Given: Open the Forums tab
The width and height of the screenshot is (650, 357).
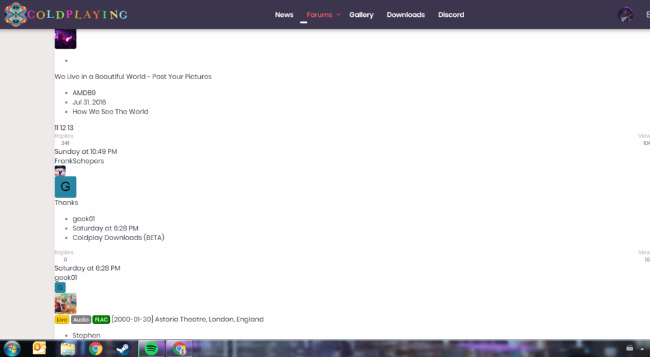Looking at the screenshot, I should (x=319, y=14).
